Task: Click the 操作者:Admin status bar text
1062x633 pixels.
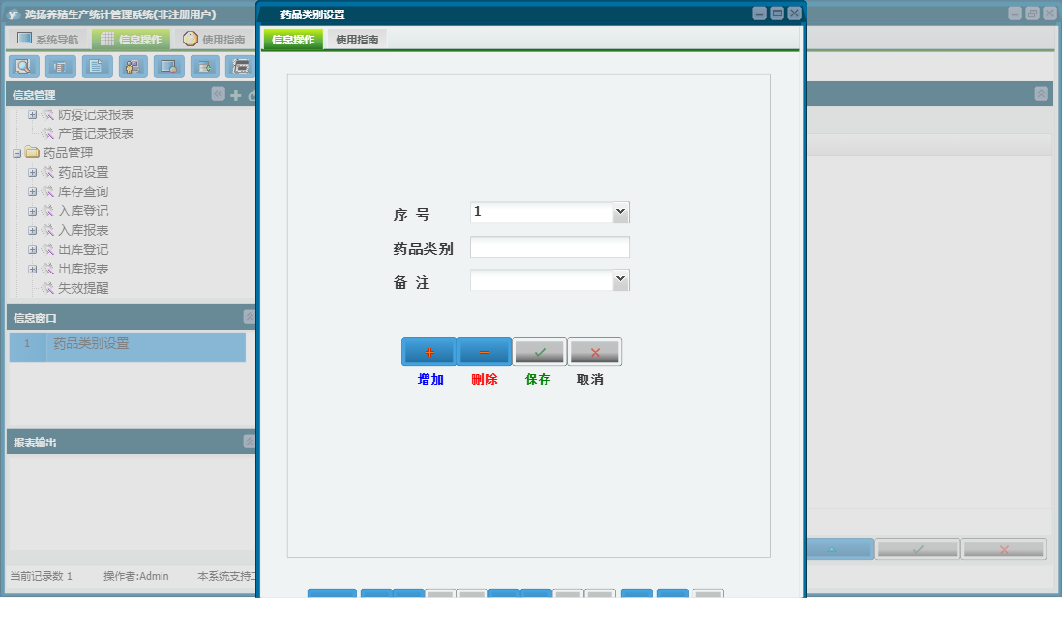Action: (136, 576)
